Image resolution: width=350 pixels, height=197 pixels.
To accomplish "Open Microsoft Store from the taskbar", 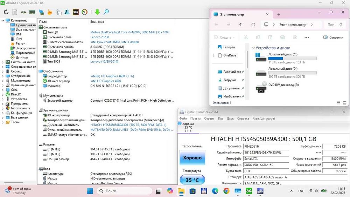I will [192, 191].
